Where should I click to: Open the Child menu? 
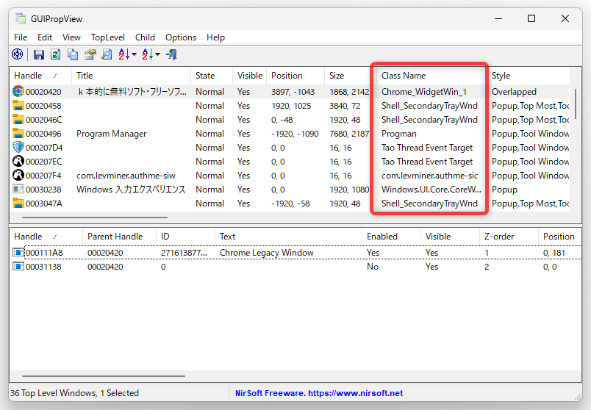[145, 37]
